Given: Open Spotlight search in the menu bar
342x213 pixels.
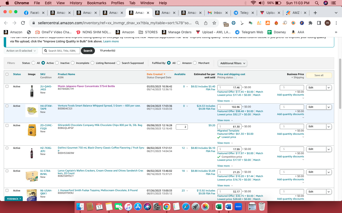Looking at the screenshot, I should (317, 3).
